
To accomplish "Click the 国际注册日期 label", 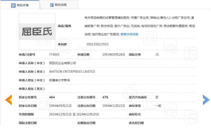I will 28,123.
